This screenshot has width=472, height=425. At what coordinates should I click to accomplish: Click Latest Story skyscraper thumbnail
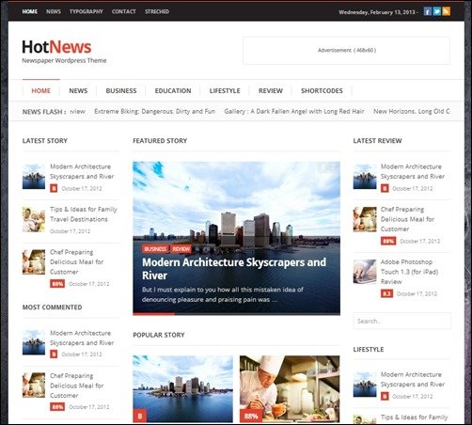pyautogui.click(x=34, y=177)
